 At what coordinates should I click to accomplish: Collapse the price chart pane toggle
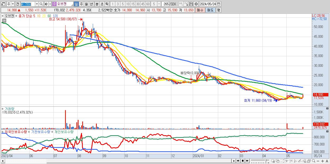coord(2,16)
